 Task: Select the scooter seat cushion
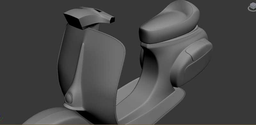click(x=169, y=22)
